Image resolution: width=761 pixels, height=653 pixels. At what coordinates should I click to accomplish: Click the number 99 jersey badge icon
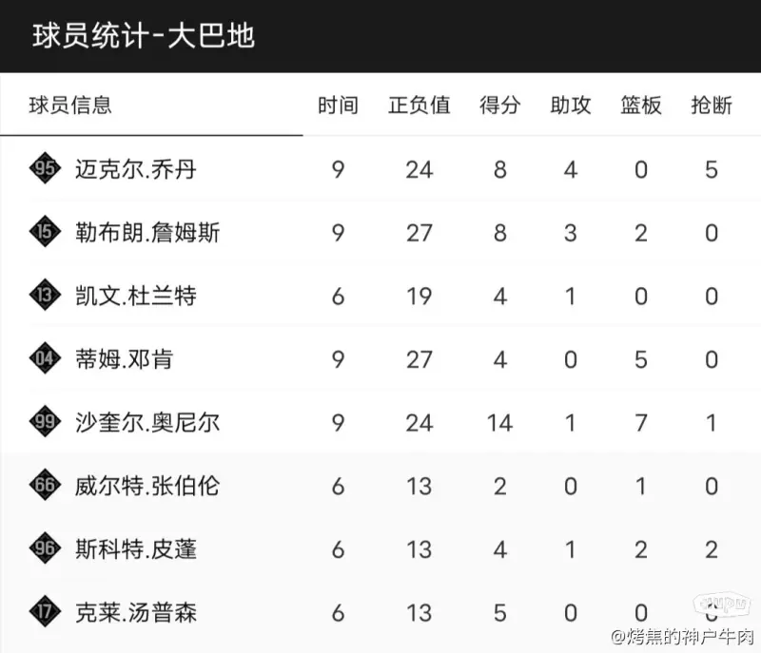pyautogui.click(x=44, y=422)
